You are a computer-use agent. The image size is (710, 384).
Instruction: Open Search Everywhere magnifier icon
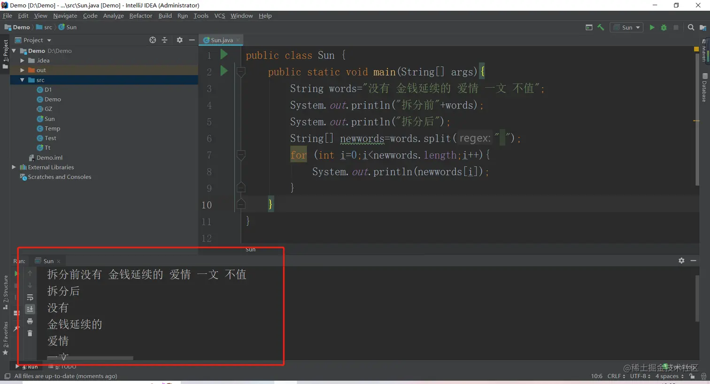pos(691,28)
